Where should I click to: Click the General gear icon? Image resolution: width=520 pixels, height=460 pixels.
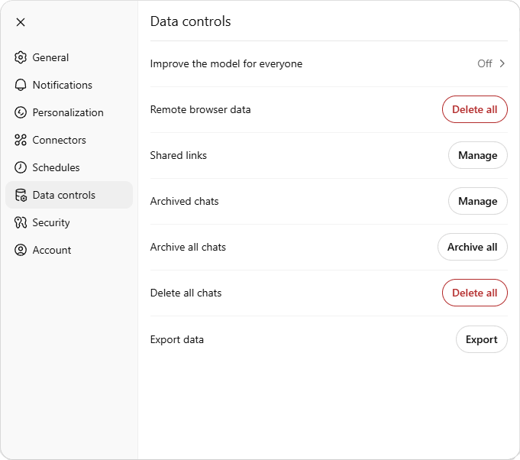click(21, 57)
